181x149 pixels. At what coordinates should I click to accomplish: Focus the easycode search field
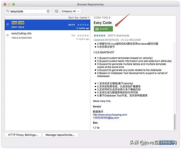pos(28,11)
